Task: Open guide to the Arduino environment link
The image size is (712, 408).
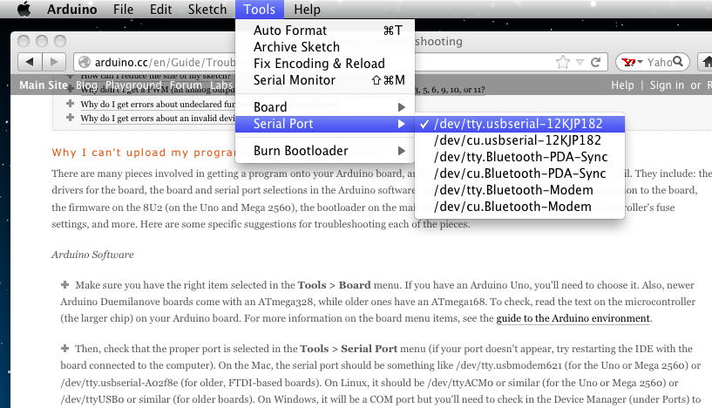Action: [x=573, y=318]
